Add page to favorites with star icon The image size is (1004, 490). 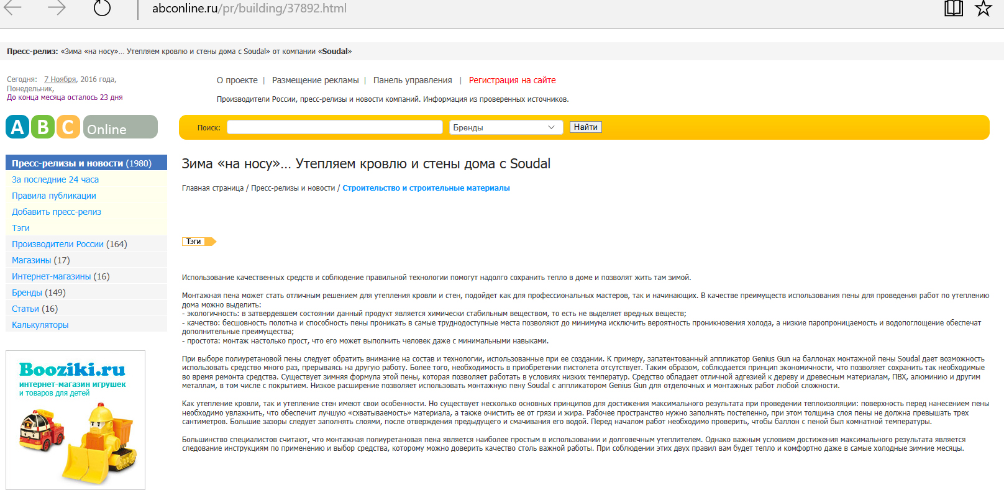pos(983,8)
